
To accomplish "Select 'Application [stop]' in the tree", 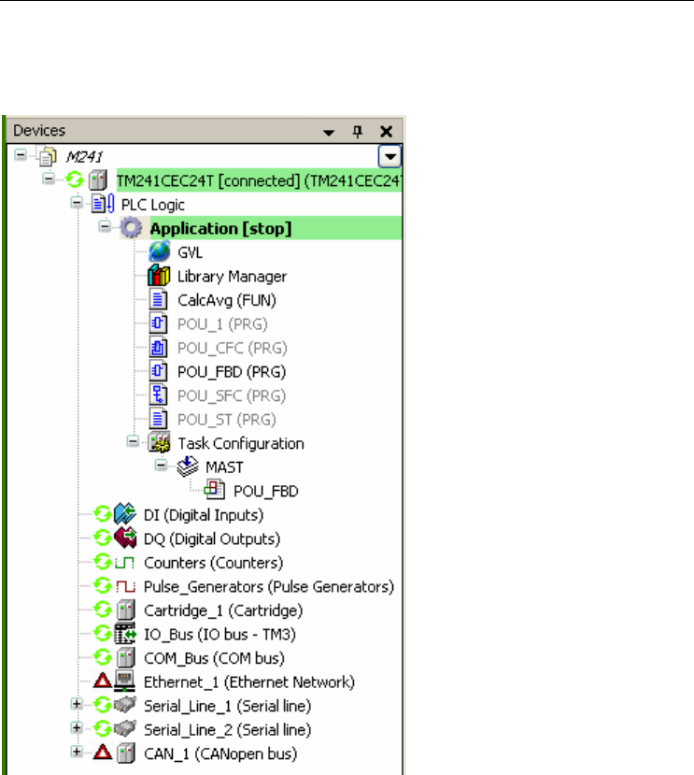I will pos(220,229).
